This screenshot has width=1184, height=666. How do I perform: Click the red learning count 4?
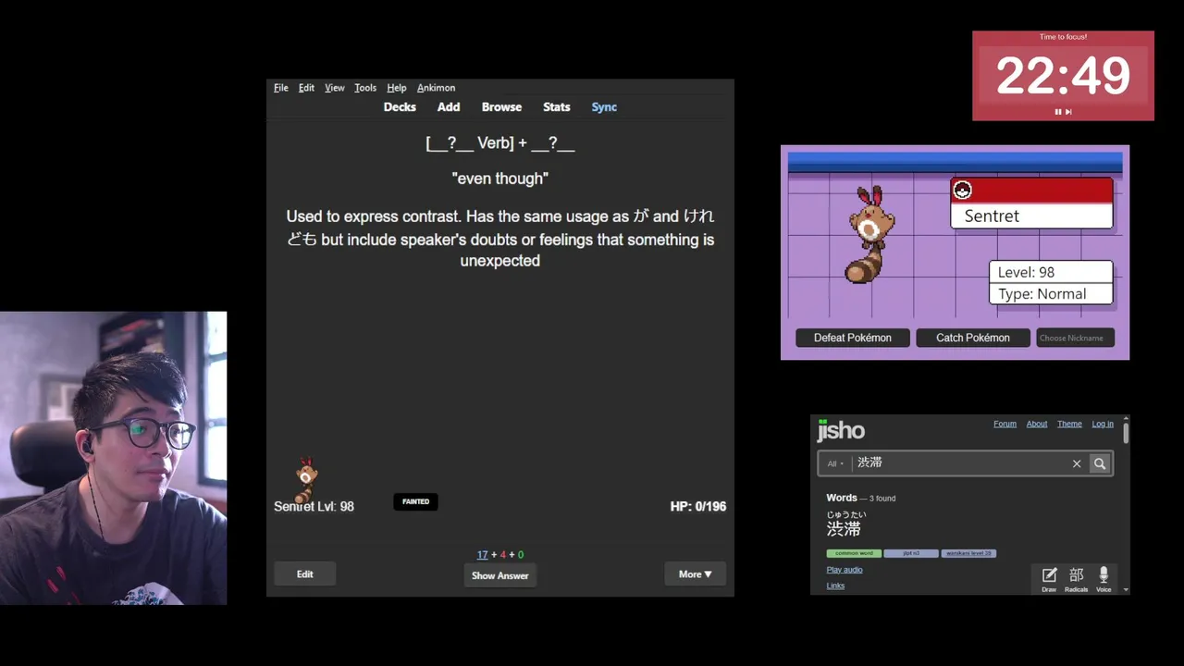(503, 555)
